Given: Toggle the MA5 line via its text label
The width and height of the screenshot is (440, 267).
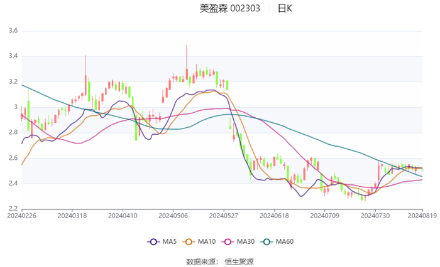Looking at the screenshot, I should pyautogui.click(x=168, y=242).
